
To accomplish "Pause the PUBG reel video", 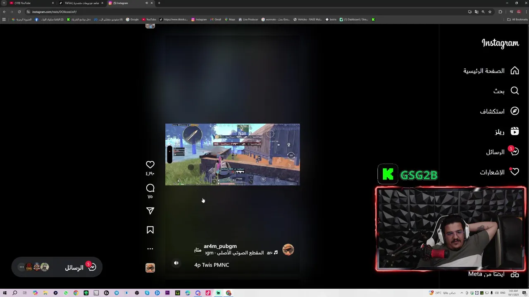I will tap(232, 154).
